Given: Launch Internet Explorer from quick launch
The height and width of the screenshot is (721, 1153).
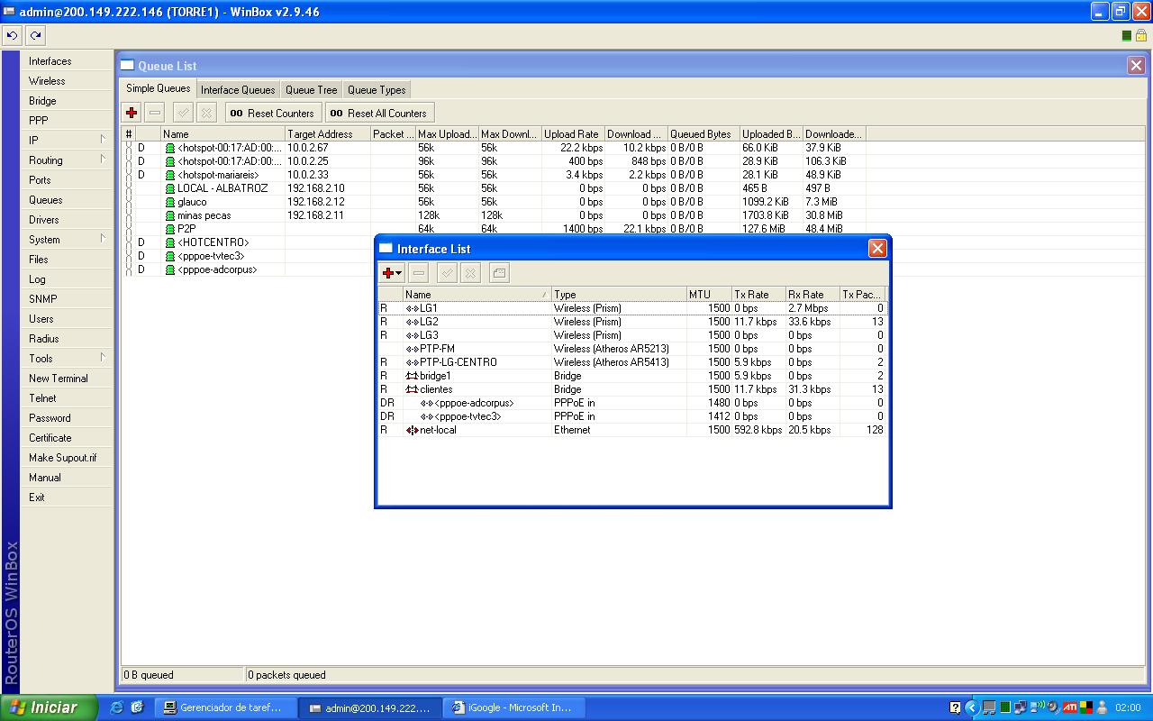Looking at the screenshot, I should (x=116, y=707).
